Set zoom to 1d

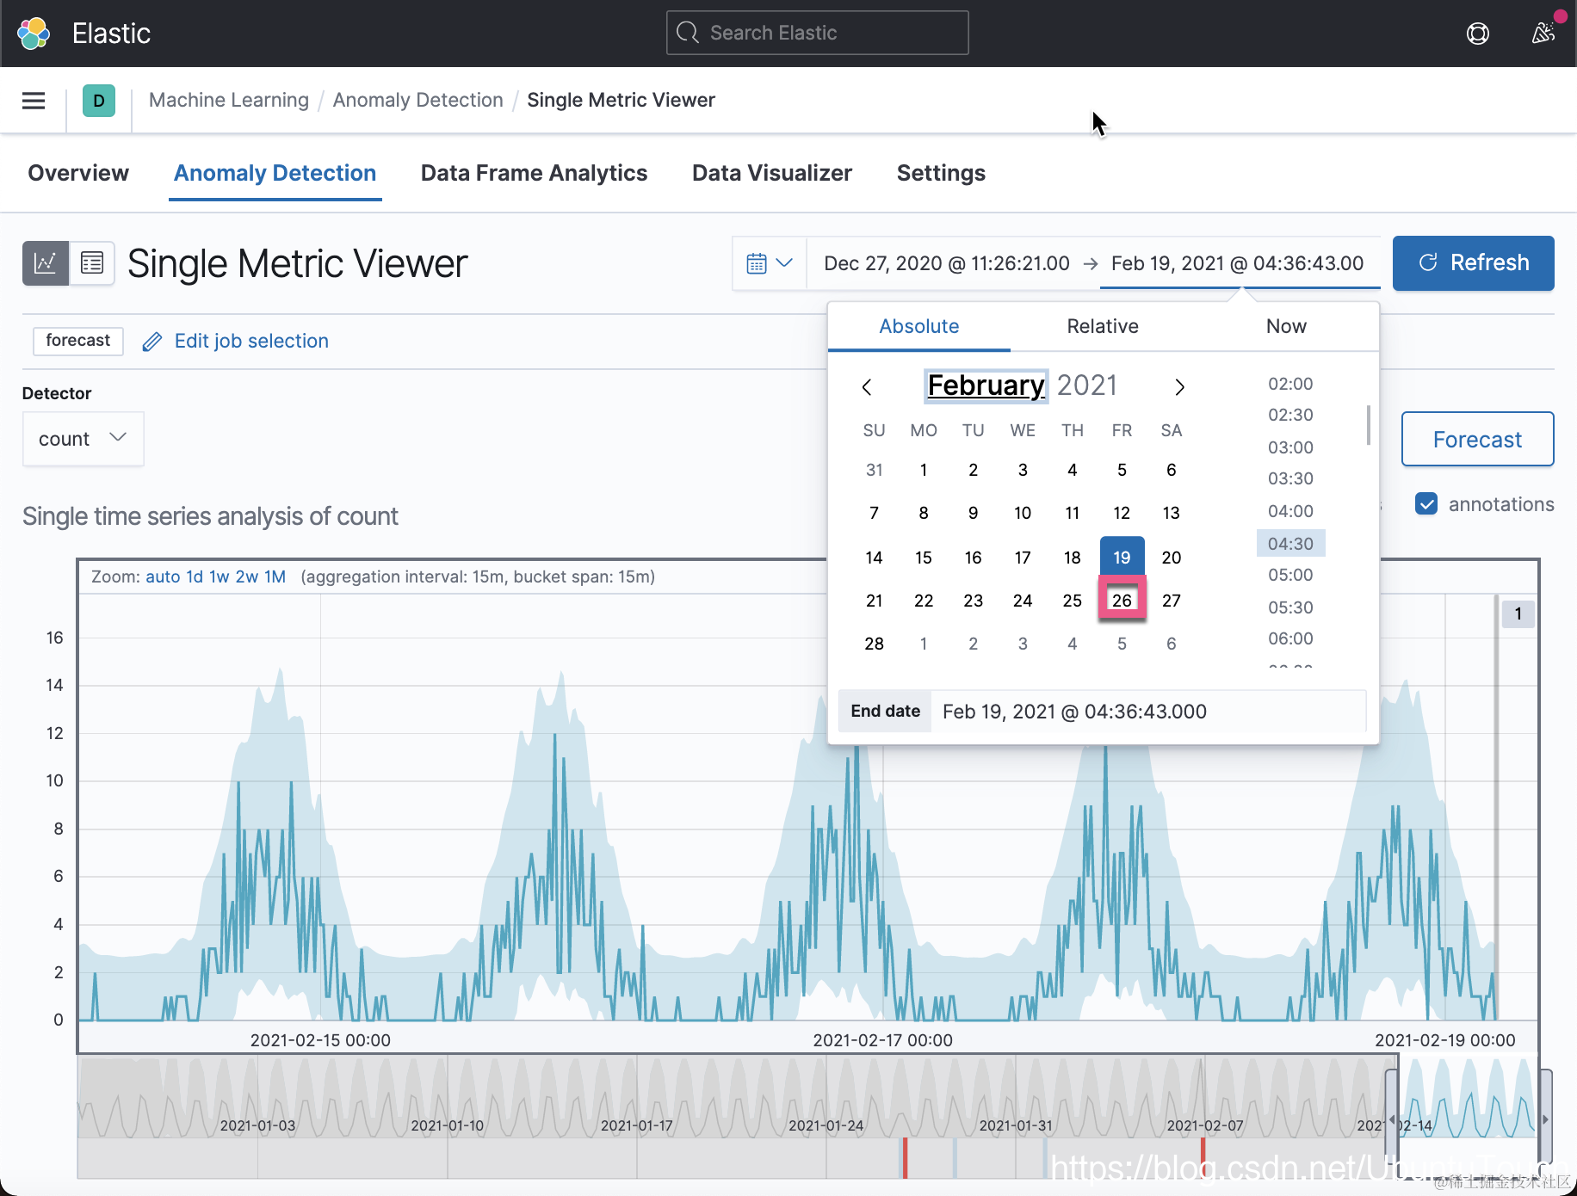pyautogui.click(x=195, y=576)
